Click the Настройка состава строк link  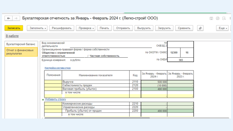57,68
